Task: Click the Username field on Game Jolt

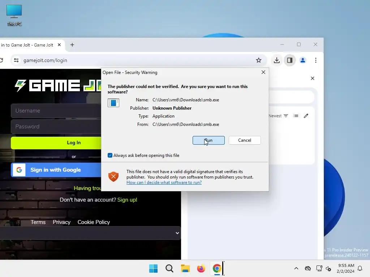Action: point(56,111)
